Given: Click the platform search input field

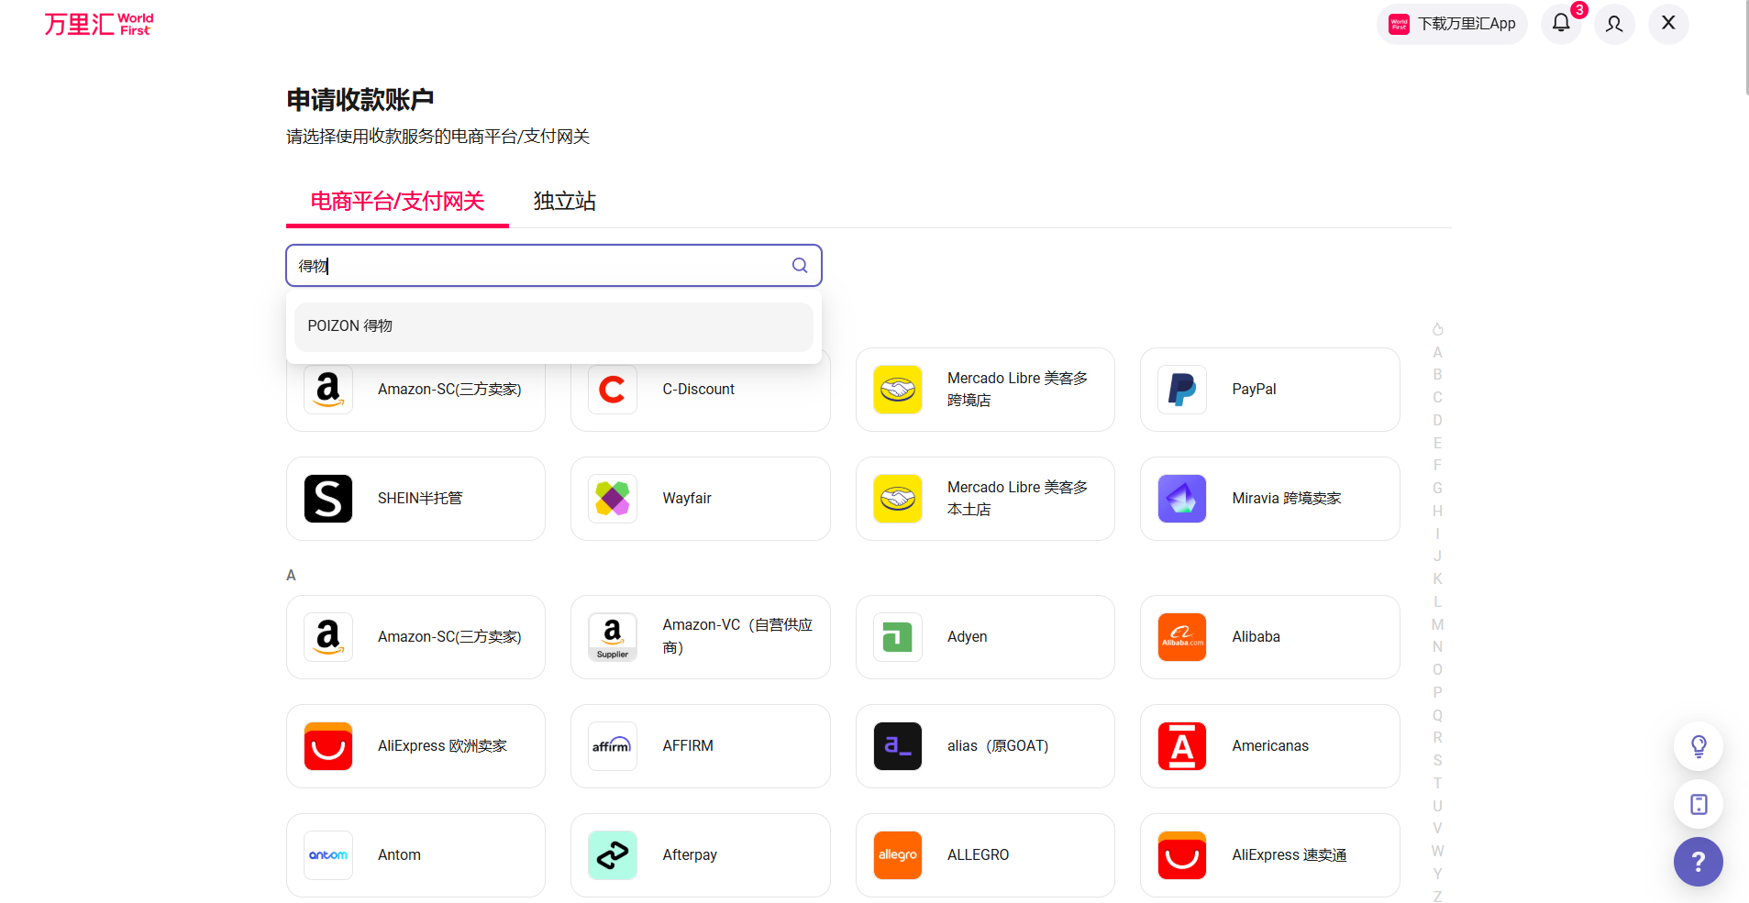Looking at the screenshot, I should pyautogui.click(x=541, y=266).
